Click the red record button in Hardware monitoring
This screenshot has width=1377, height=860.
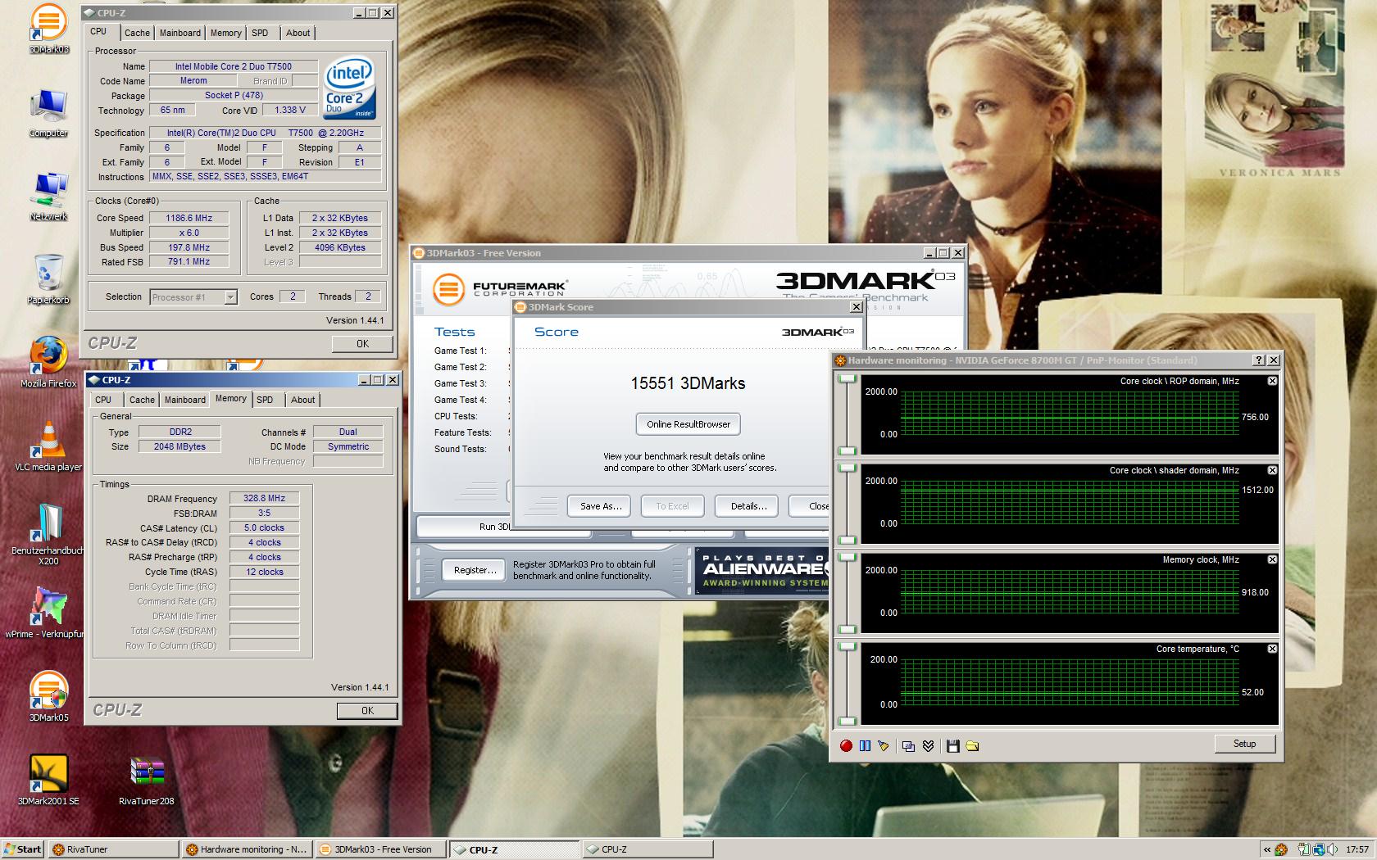(x=846, y=745)
